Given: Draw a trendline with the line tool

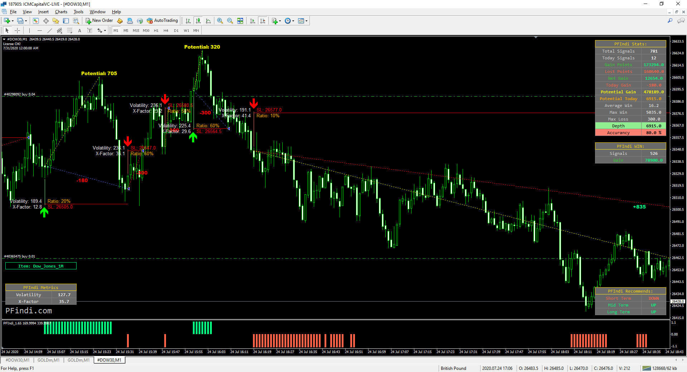Looking at the screenshot, I should point(50,31).
